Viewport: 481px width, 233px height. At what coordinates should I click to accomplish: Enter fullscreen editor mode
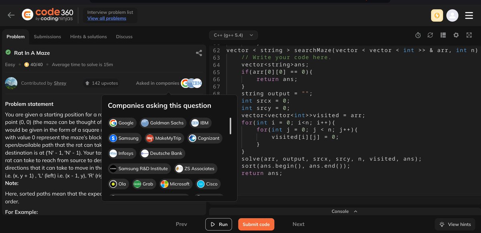click(x=469, y=35)
